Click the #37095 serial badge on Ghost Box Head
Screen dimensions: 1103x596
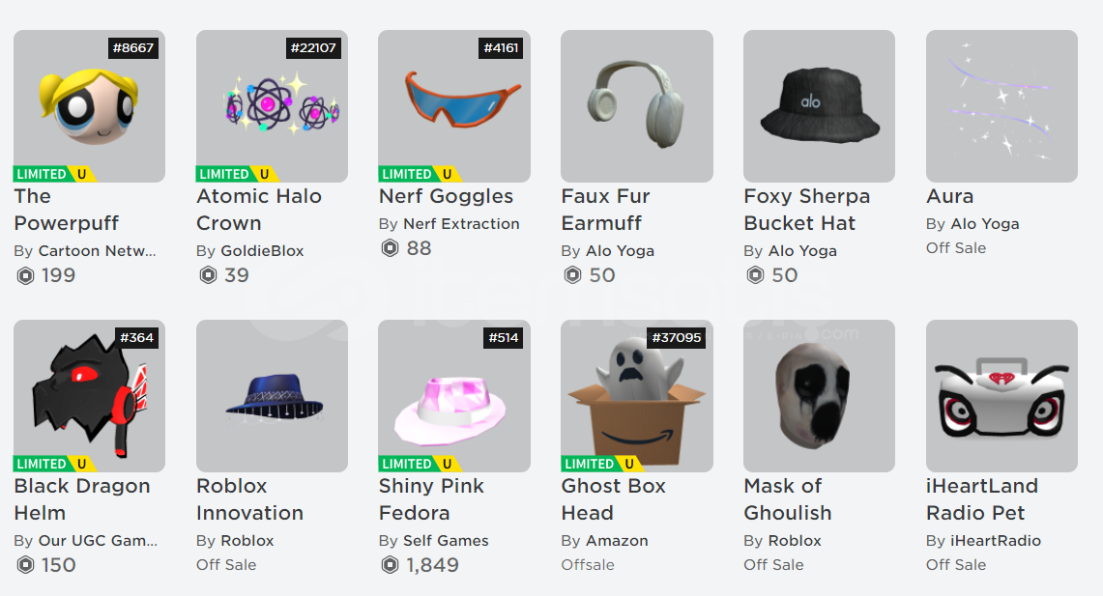coord(677,337)
